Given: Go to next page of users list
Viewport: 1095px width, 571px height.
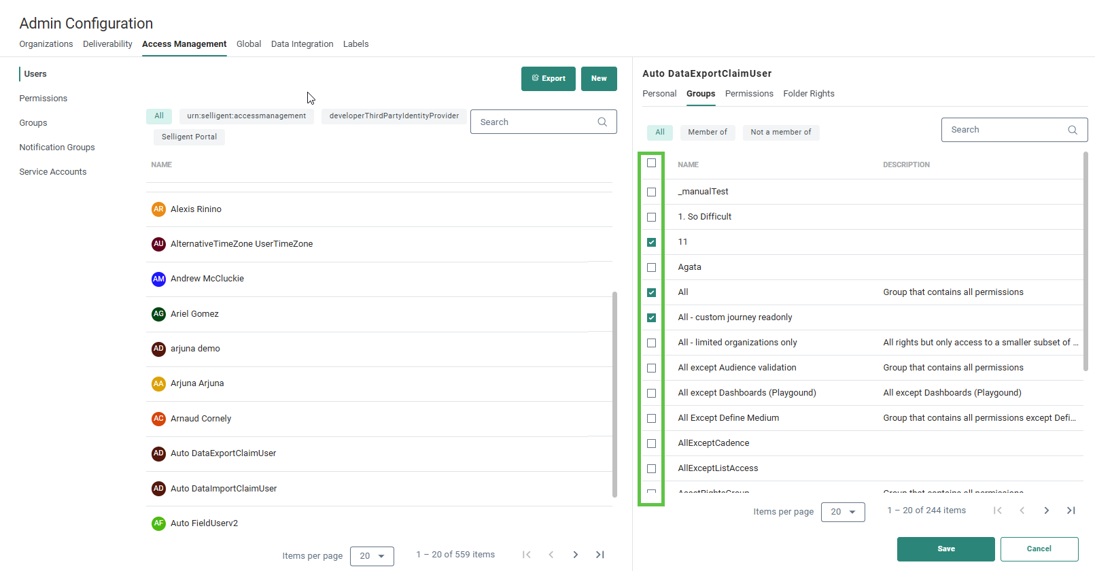Looking at the screenshot, I should [575, 555].
